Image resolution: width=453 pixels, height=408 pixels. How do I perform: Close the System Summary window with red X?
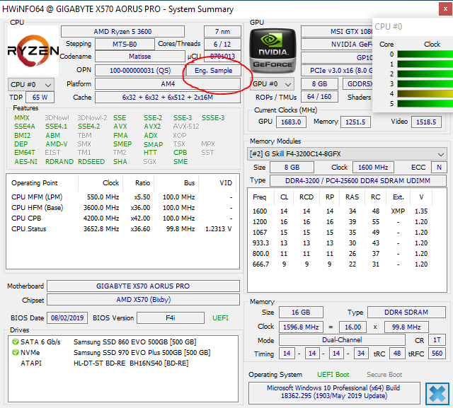[445, 9]
